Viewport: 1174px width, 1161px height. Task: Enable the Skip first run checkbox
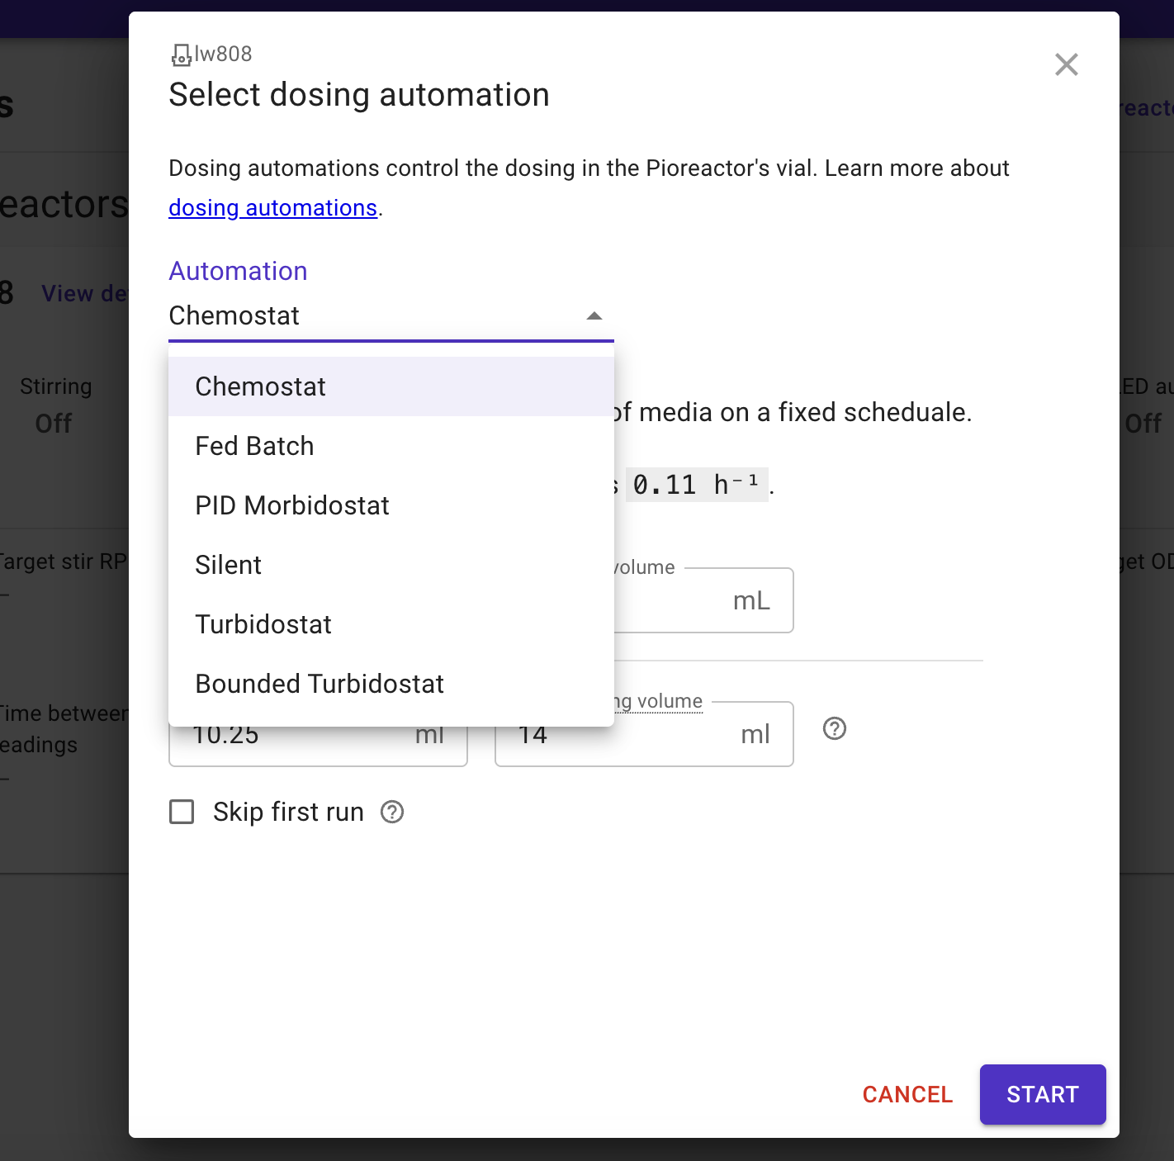[182, 813]
